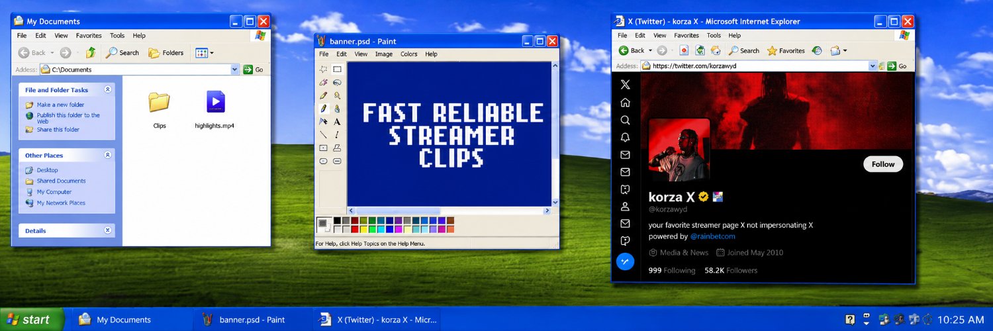Open the View menu in Paint
The image size is (993, 331).
coord(361,54)
